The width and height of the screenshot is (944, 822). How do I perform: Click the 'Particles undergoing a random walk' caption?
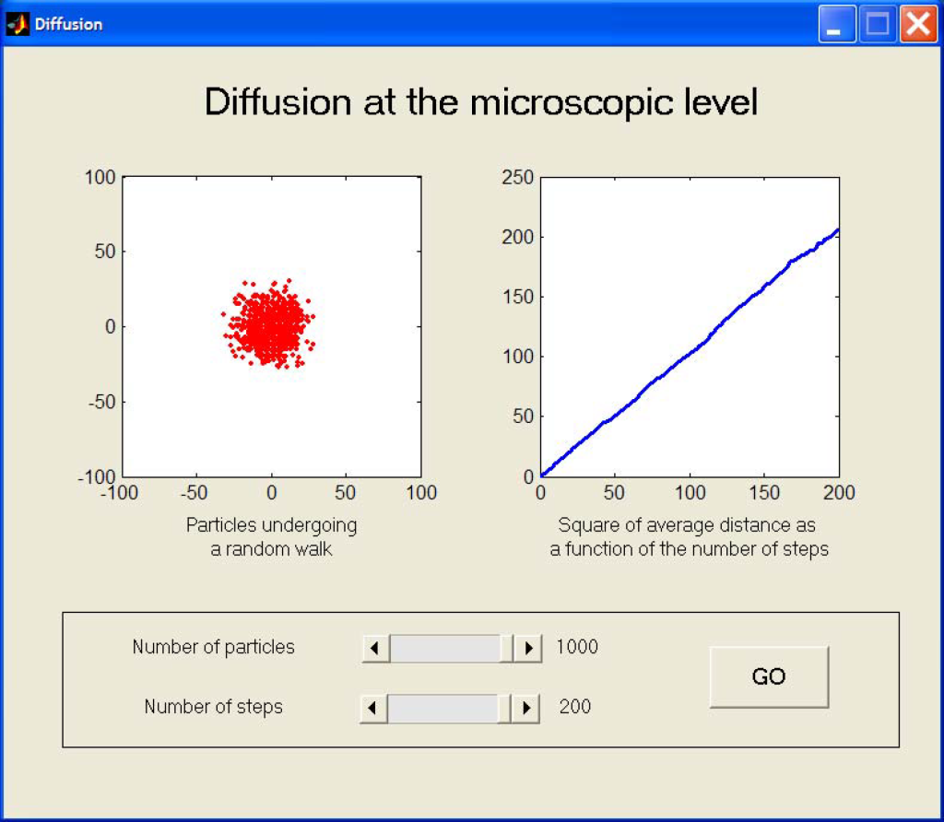click(270, 535)
